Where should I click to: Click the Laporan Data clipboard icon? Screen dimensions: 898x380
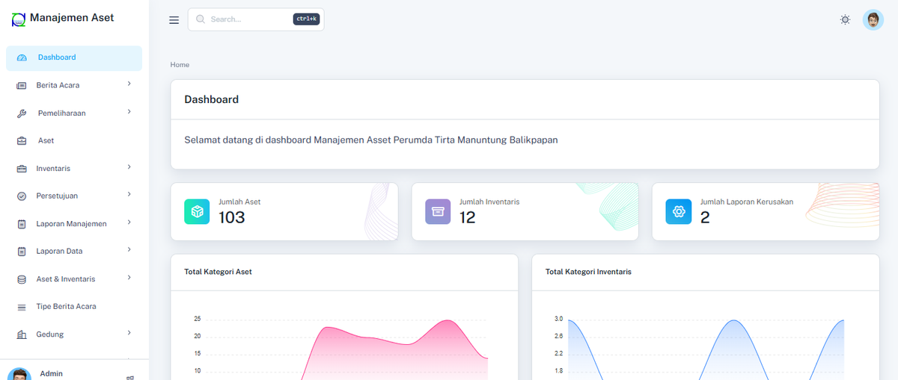(x=22, y=252)
